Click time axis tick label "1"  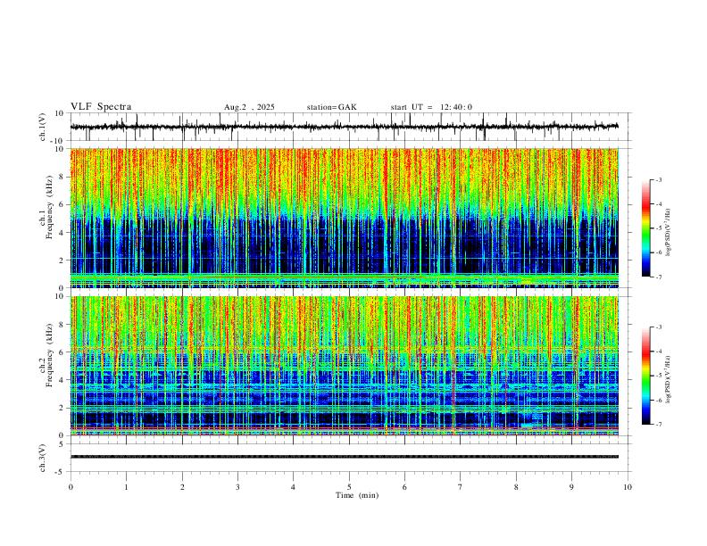[126, 487]
